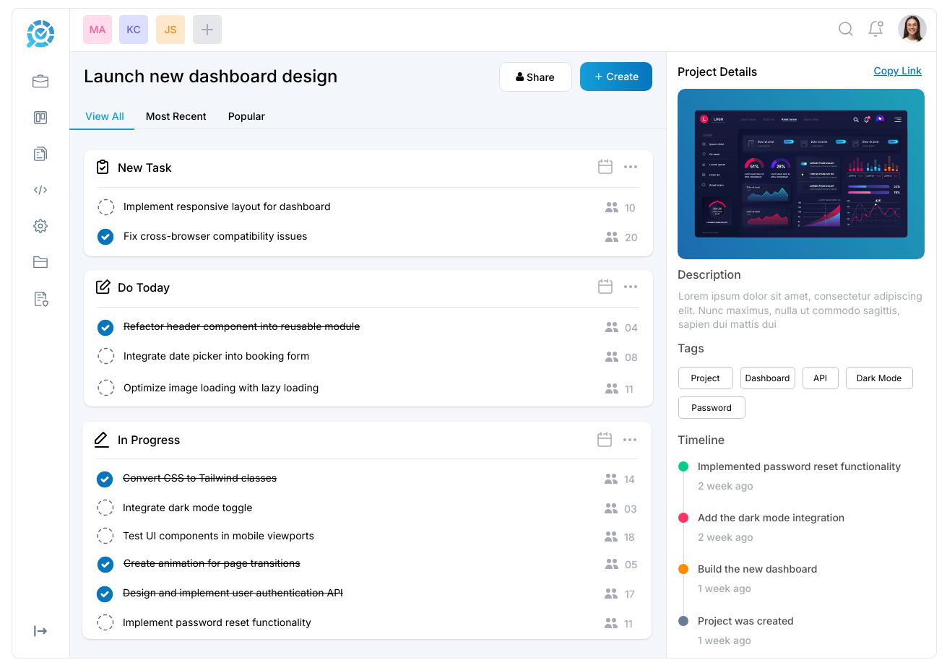Screen dimensions: 947x665
Task: Check off 'Integrate dark mode toggle' task
Action: [105, 508]
